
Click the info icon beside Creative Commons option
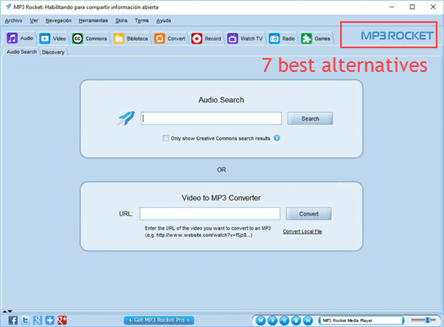click(x=277, y=138)
